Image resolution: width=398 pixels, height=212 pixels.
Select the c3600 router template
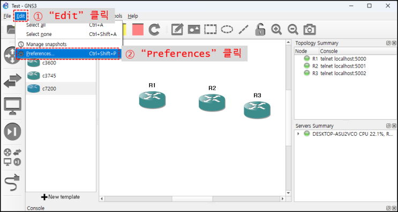click(61, 63)
